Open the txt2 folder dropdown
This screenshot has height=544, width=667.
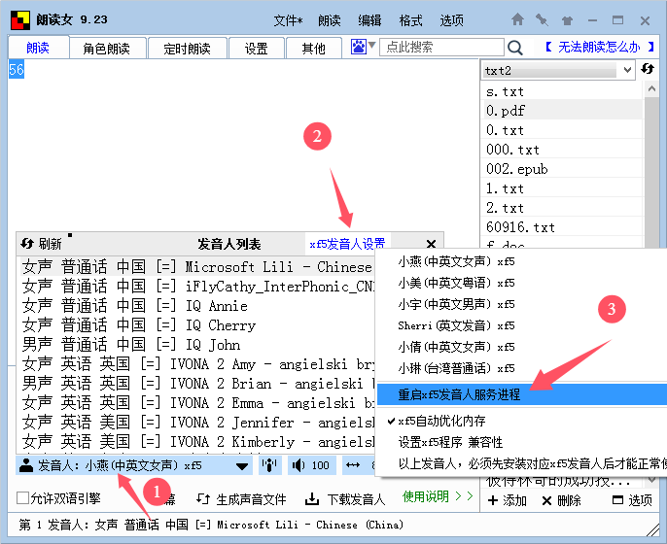[627, 70]
